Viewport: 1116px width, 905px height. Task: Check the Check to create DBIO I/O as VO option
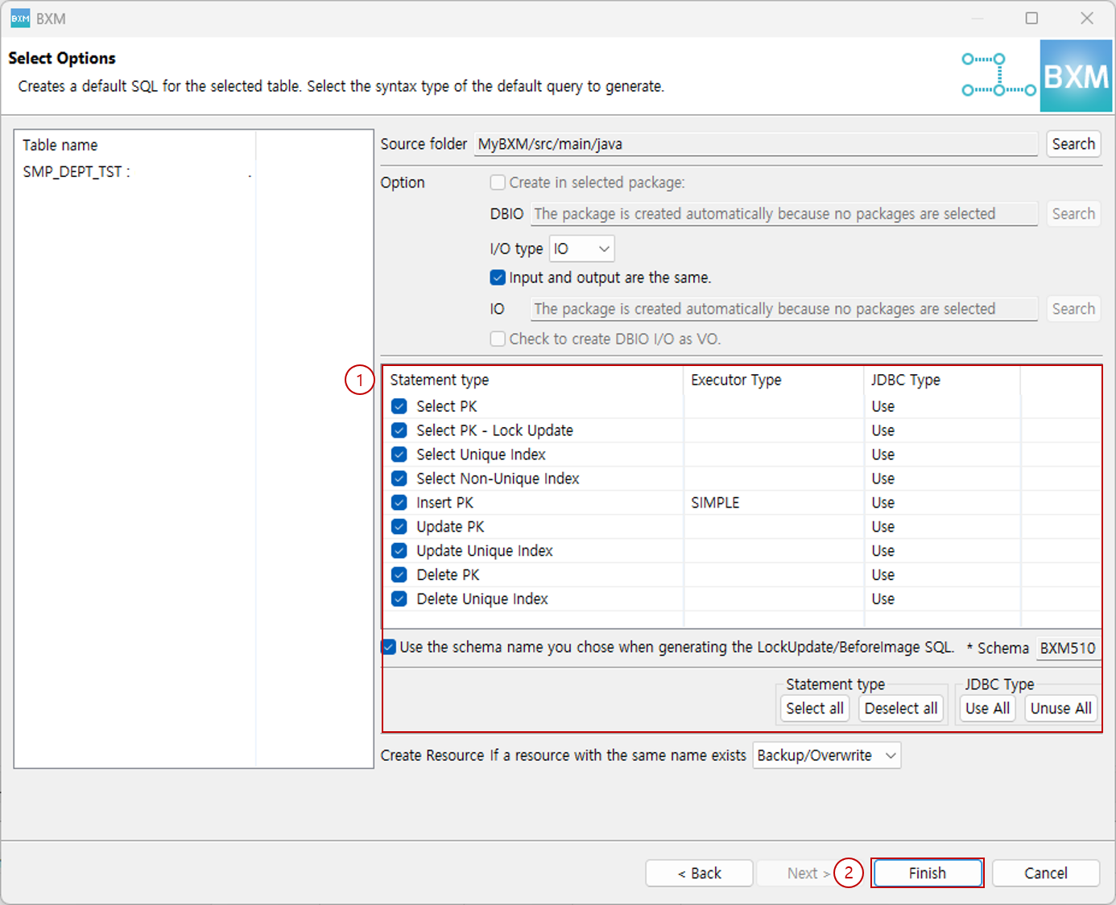(498, 339)
